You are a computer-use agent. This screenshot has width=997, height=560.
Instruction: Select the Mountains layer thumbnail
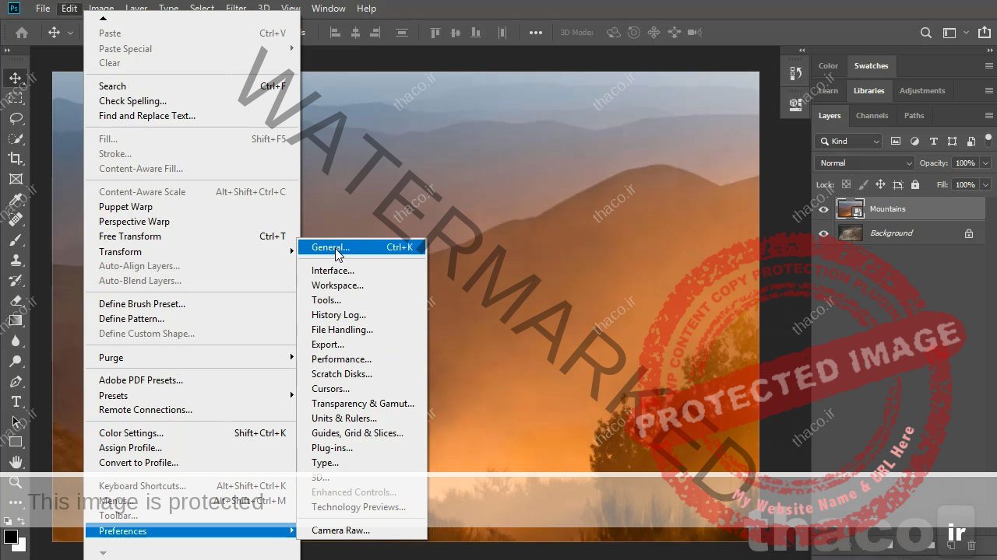850,209
